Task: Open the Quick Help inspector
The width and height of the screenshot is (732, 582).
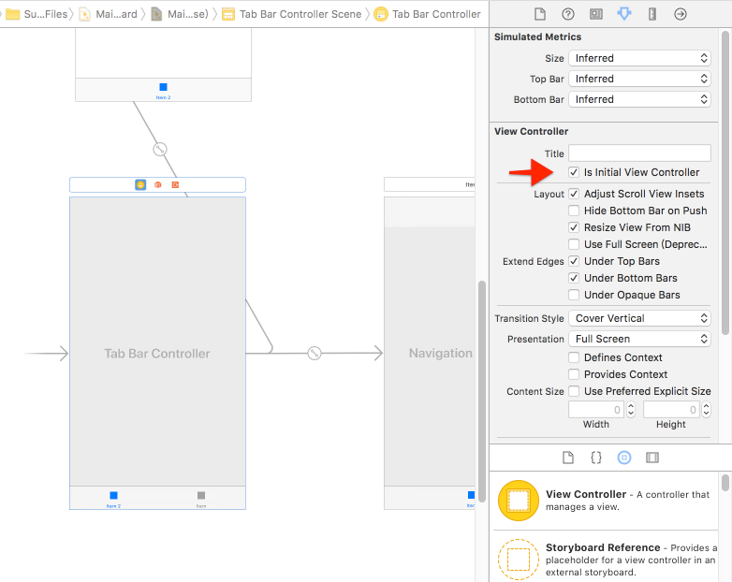Action: (x=567, y=14)
